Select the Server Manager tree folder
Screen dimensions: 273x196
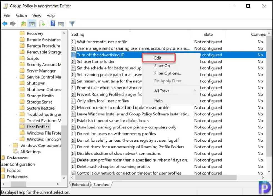pos(41,71)
